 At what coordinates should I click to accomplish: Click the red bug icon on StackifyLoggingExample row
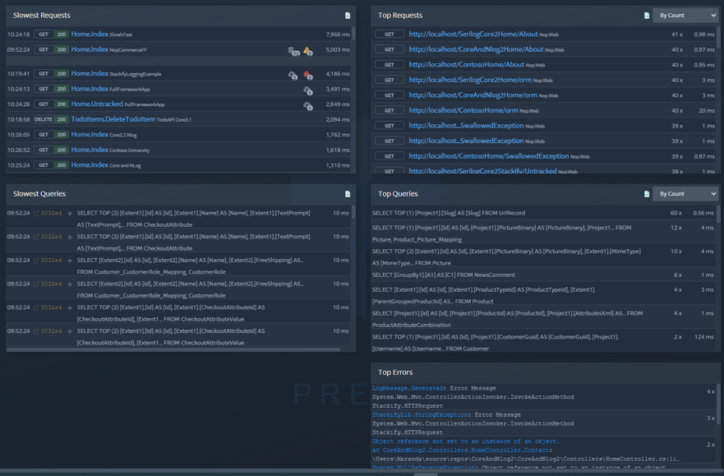click(308, 75)
